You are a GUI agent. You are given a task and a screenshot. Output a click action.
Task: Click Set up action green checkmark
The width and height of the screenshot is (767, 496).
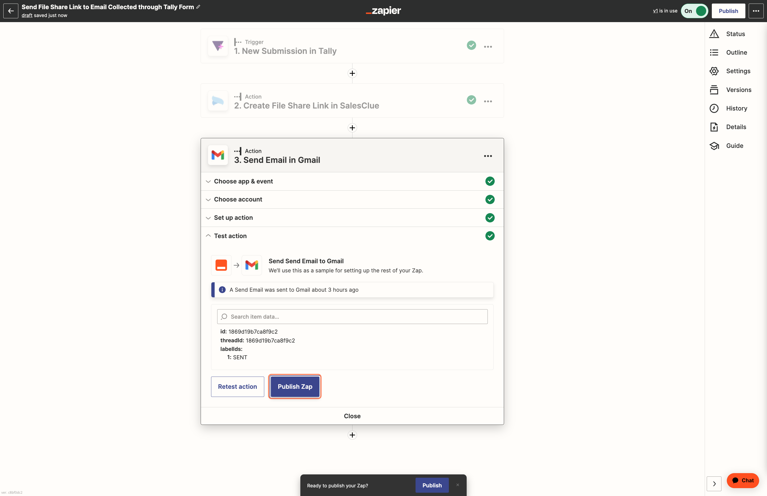click(x=490, y=218)
